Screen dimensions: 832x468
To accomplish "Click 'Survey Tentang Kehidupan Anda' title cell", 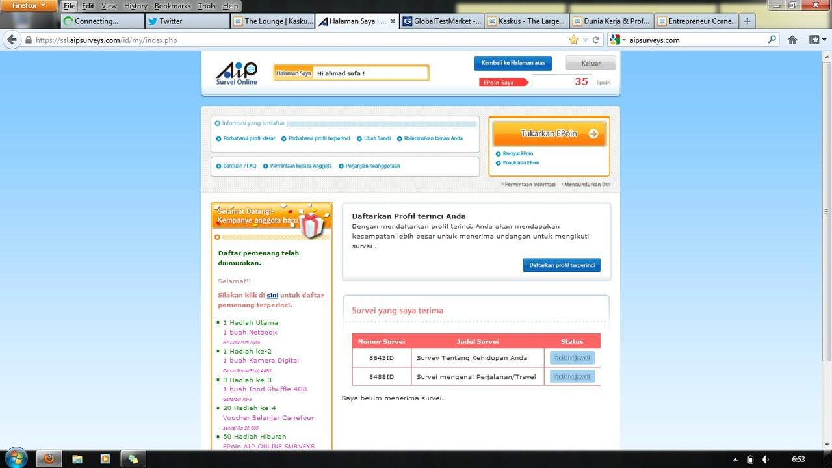I will [x=476, y=357].
